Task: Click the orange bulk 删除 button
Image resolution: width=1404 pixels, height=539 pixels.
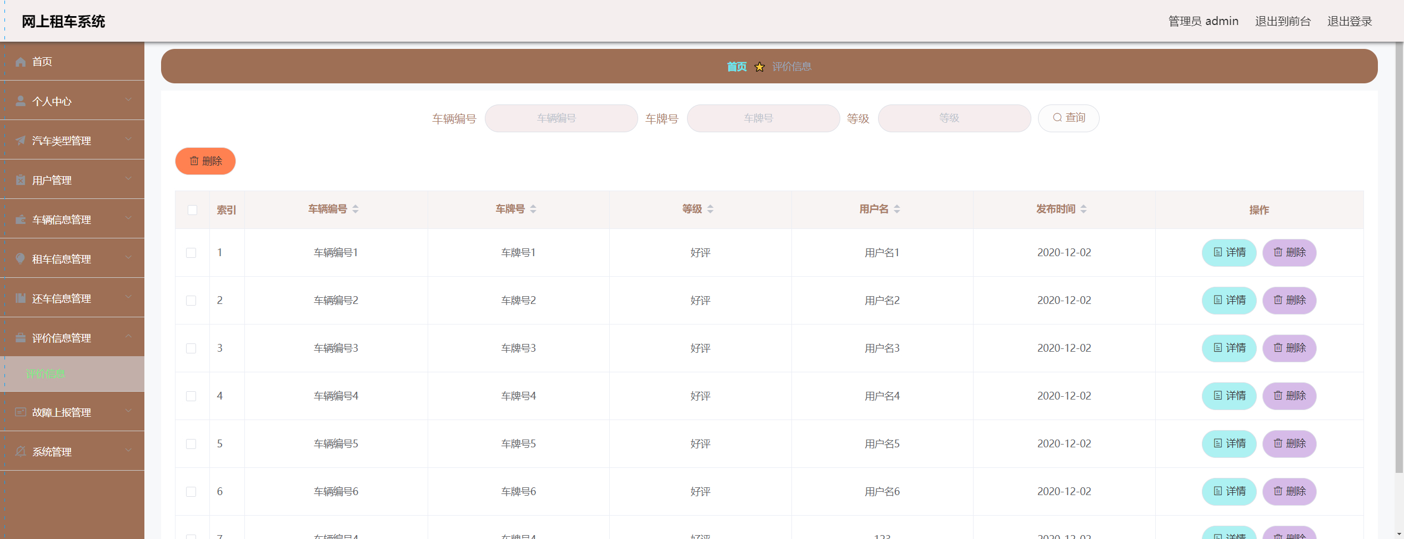Action: [x=205, y=161]
